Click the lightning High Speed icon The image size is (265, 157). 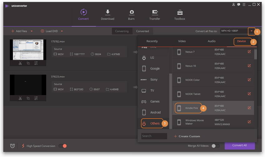[23, 146]
